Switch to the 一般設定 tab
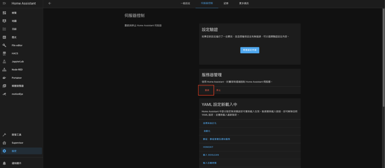Image resolution: width=385 pixels, height=168 pixels. click(185, 4)
